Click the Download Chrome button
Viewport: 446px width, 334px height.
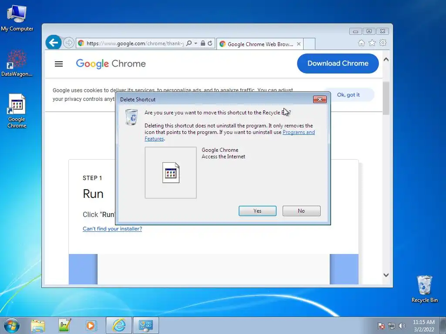click(x=338, y=63)
